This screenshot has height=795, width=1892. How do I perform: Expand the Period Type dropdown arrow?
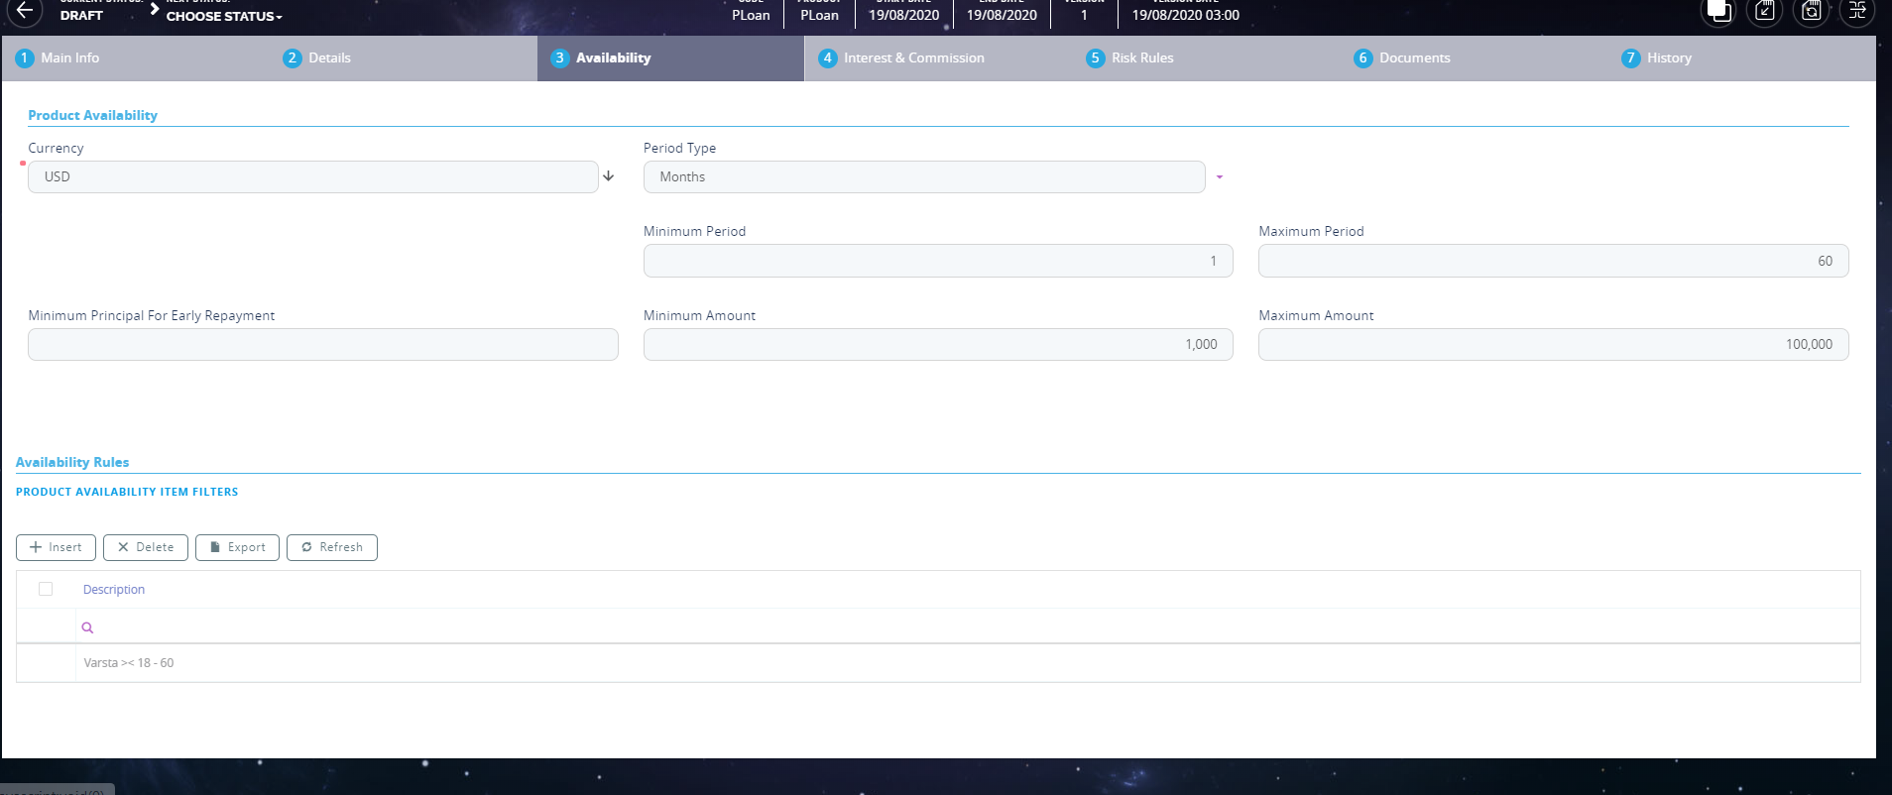[1220, 177]
